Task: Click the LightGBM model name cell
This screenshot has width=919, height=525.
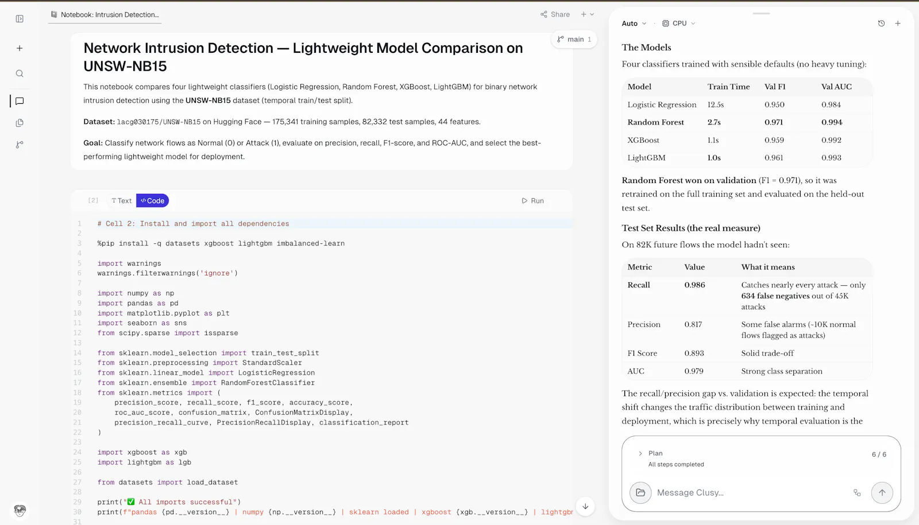Action: 646,158
